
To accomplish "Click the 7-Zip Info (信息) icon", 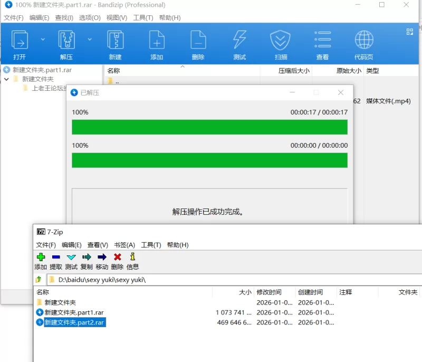I will (132, 256).
